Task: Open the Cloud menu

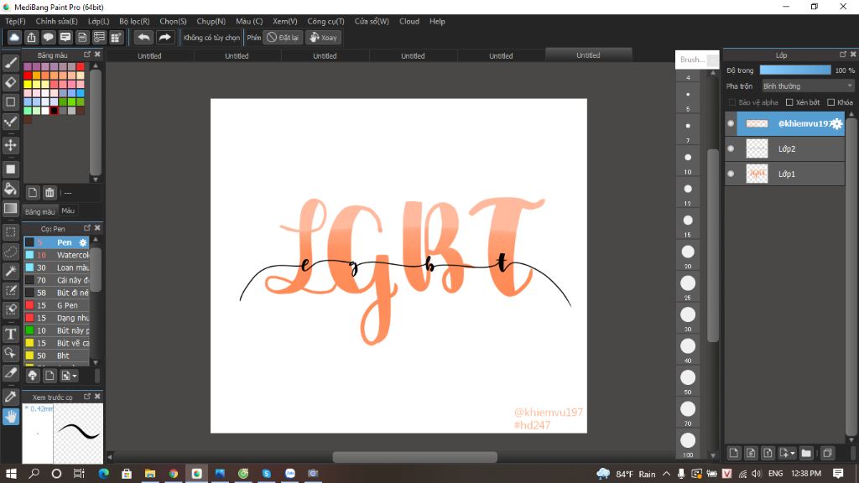Action: coord(409,21)
